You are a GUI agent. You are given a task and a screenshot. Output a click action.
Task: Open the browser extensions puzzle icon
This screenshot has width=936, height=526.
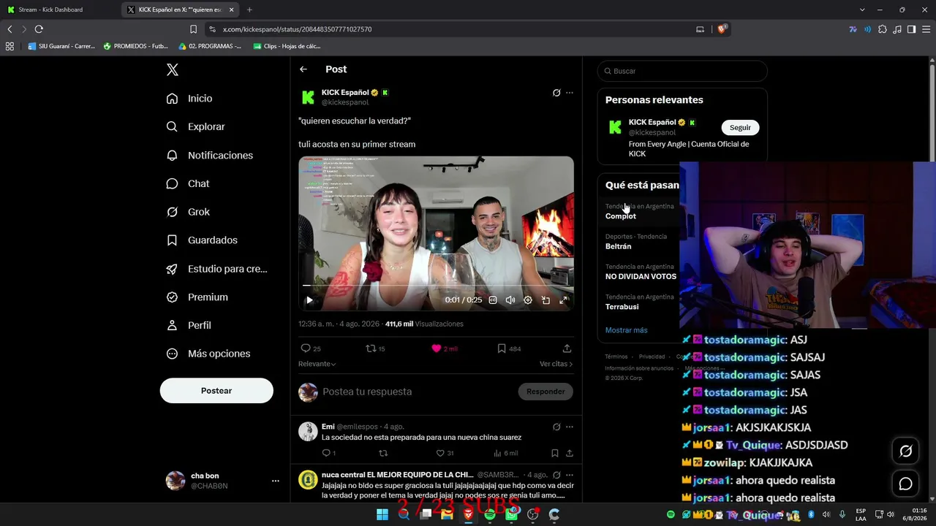pos(883,29)
